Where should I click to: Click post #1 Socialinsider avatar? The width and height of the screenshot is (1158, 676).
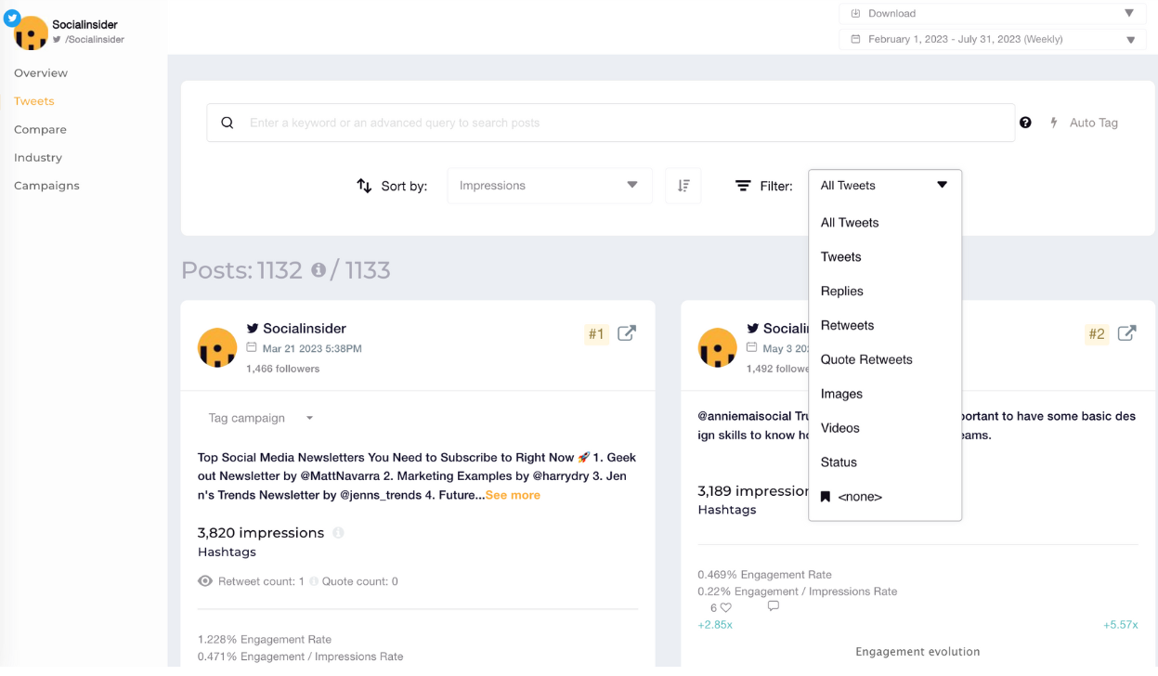217,348
